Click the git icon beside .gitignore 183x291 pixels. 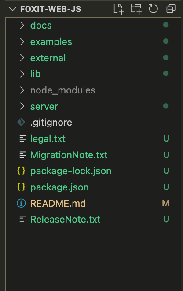(x=21, y=122)
